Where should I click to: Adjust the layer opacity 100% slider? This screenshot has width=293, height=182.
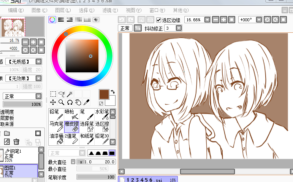22,104
